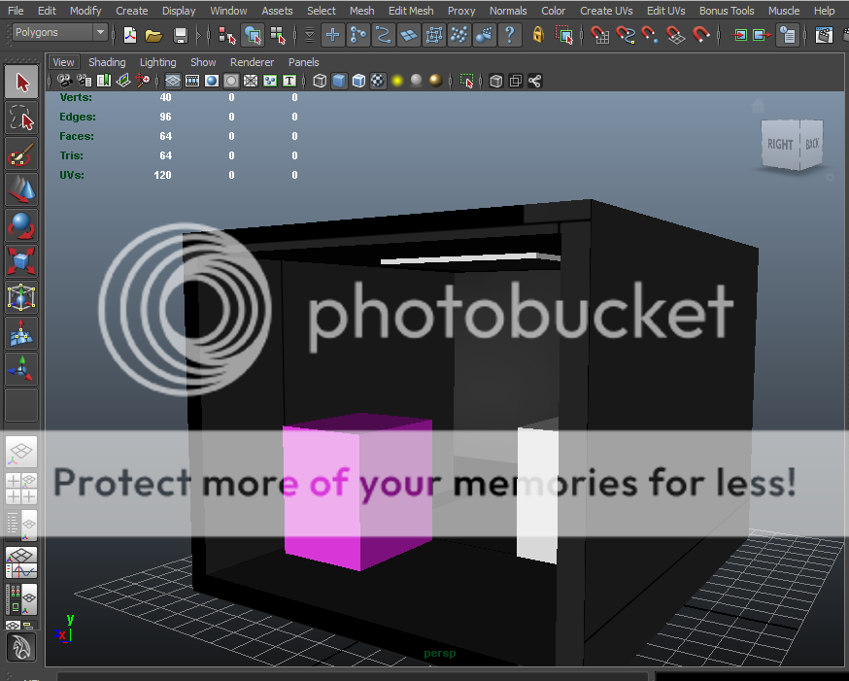
Task: Open the Edit Mesh menu
Action: [411, 11]
